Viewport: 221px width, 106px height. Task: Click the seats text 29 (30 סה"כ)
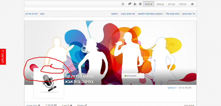pyautogui.click(x=185, y=88)
